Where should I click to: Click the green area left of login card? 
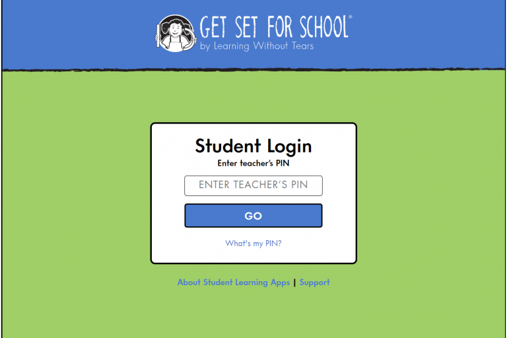[x=76, y=194]
